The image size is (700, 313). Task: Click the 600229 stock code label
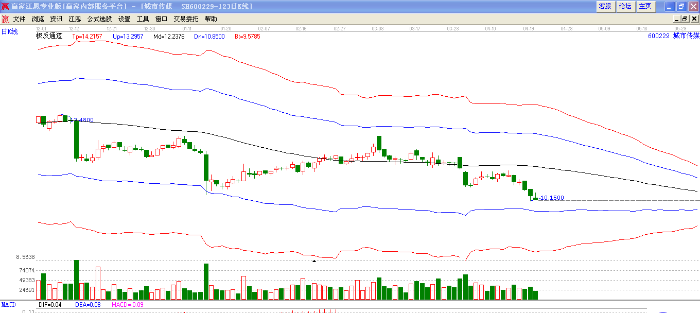[x=659, y=36]
